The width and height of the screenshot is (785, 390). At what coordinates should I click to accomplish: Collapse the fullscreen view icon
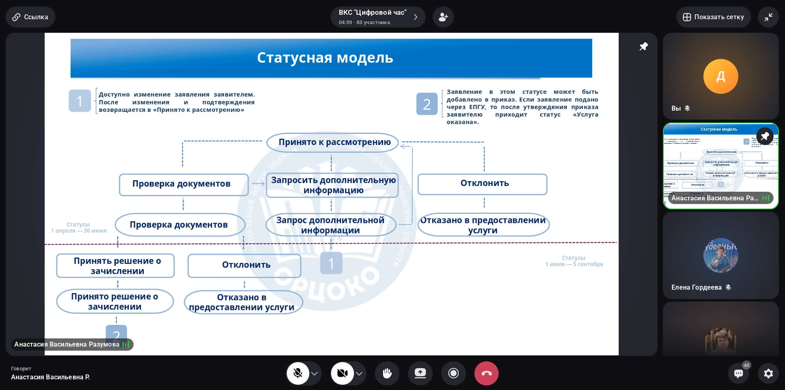tap(768, 17)
